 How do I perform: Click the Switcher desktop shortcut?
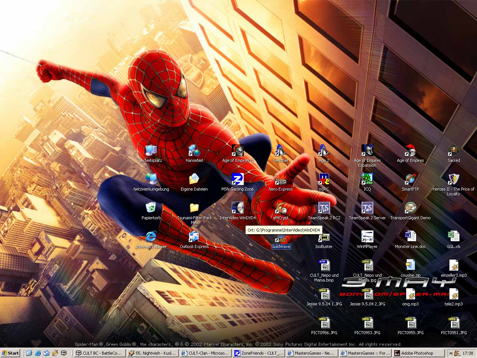pyautogui.click(x=281, y=154)
